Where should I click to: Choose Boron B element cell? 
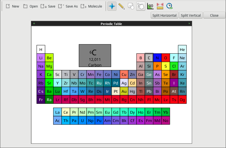click(x=141, y=58)
